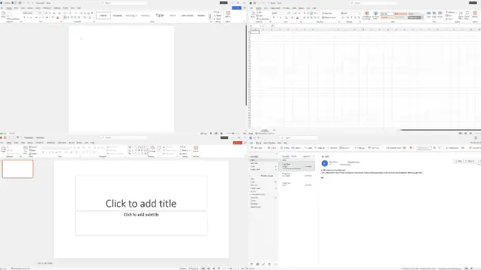481x270 pixels.
Task: Click the fx insert function icon in Excel
Action: 272,26
